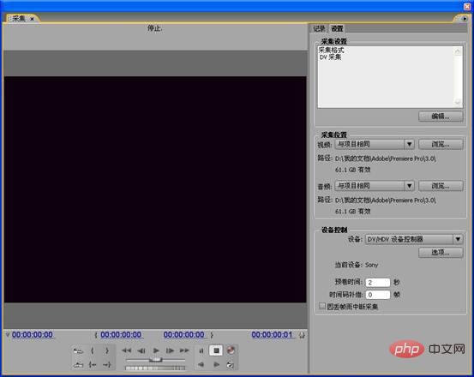Enable 因丢帧而中断采集 checkbox

(x=322, y=307)
